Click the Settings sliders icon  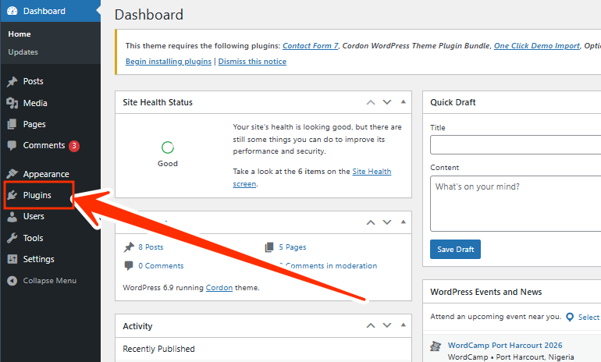click(12, 259)
